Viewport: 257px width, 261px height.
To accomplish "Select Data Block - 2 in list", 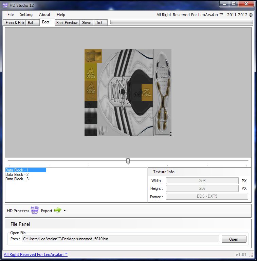I will (17, 175).
